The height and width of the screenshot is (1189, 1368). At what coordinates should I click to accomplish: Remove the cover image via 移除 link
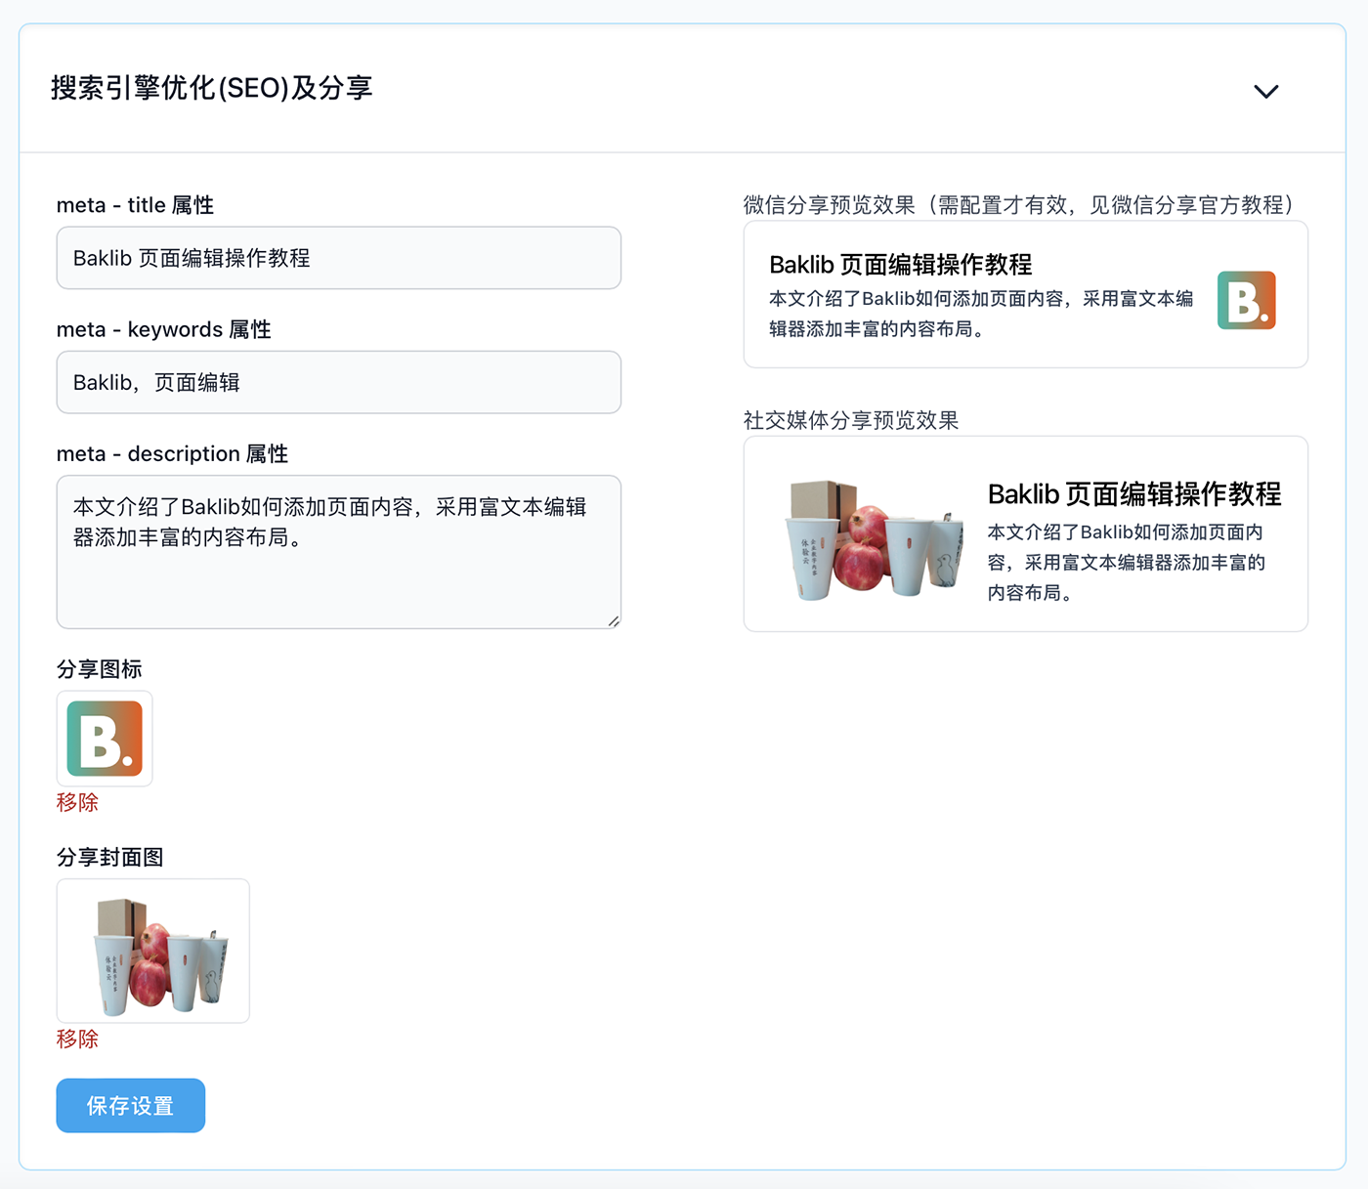[77, 1039]
